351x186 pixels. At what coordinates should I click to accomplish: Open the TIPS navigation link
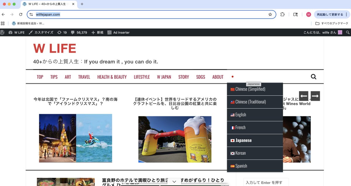tap(54, 77)
